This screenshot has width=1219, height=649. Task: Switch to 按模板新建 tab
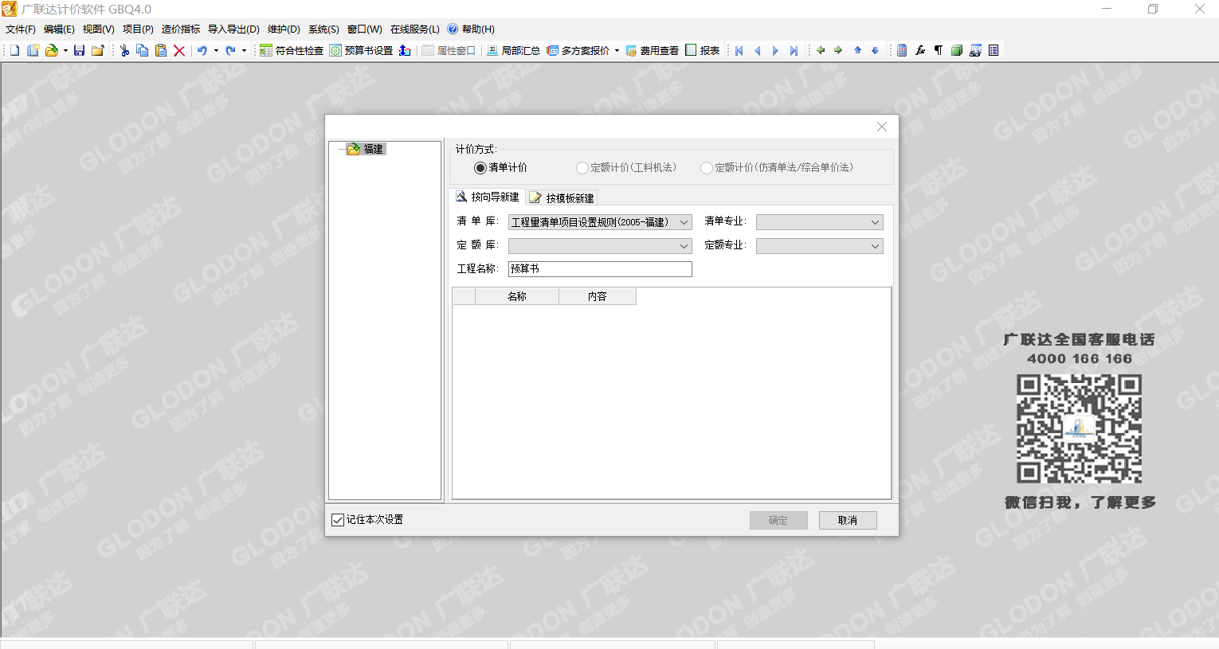pyautogui.click(x=562, y=197)
